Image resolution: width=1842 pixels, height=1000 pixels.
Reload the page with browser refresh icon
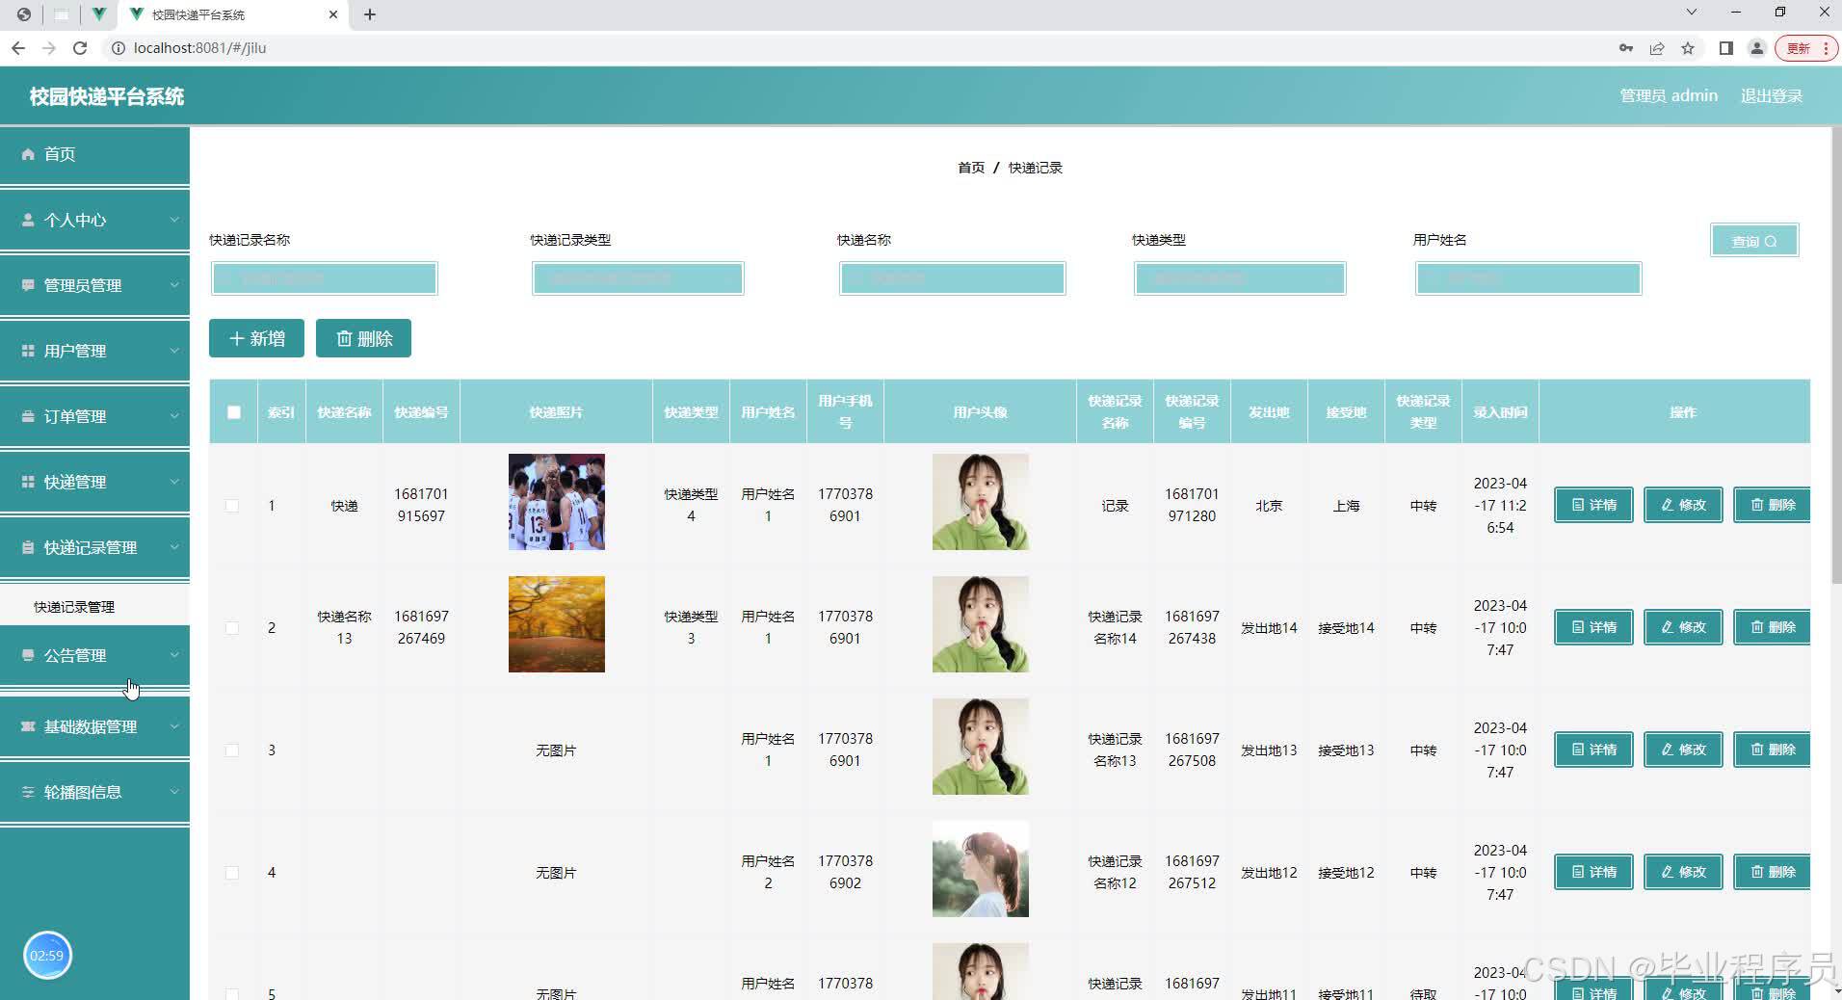80,48
